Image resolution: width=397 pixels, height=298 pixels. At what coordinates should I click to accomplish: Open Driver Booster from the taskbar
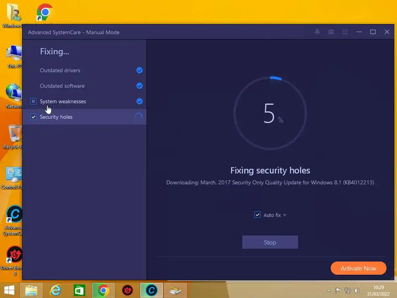127,290
